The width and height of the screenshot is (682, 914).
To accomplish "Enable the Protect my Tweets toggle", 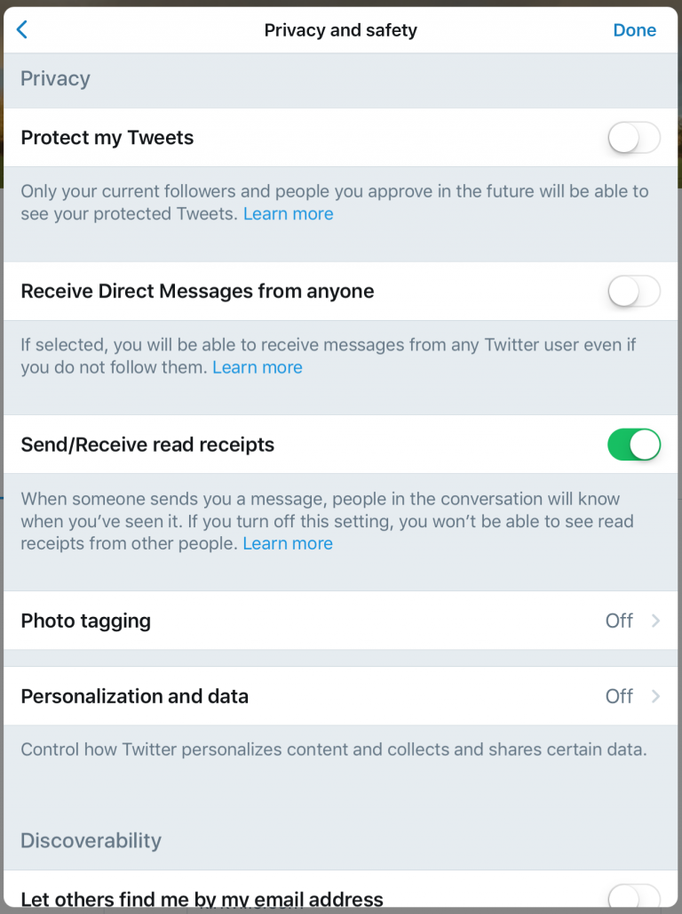I will click(634, 138).
